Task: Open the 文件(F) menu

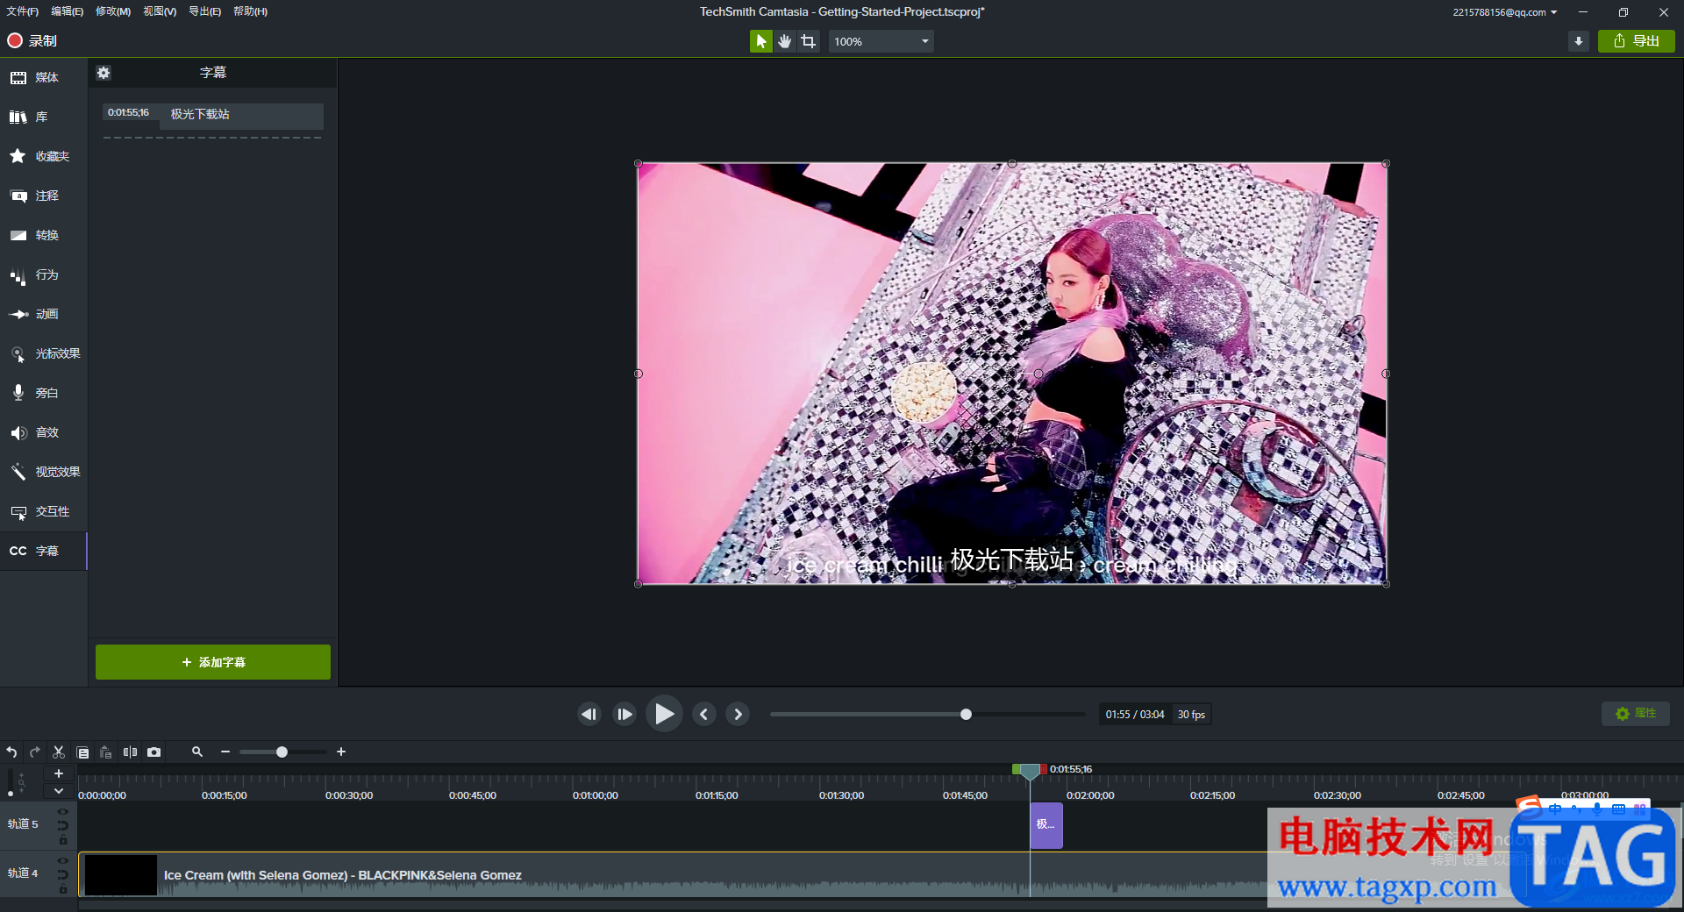Action: (22, 11)
